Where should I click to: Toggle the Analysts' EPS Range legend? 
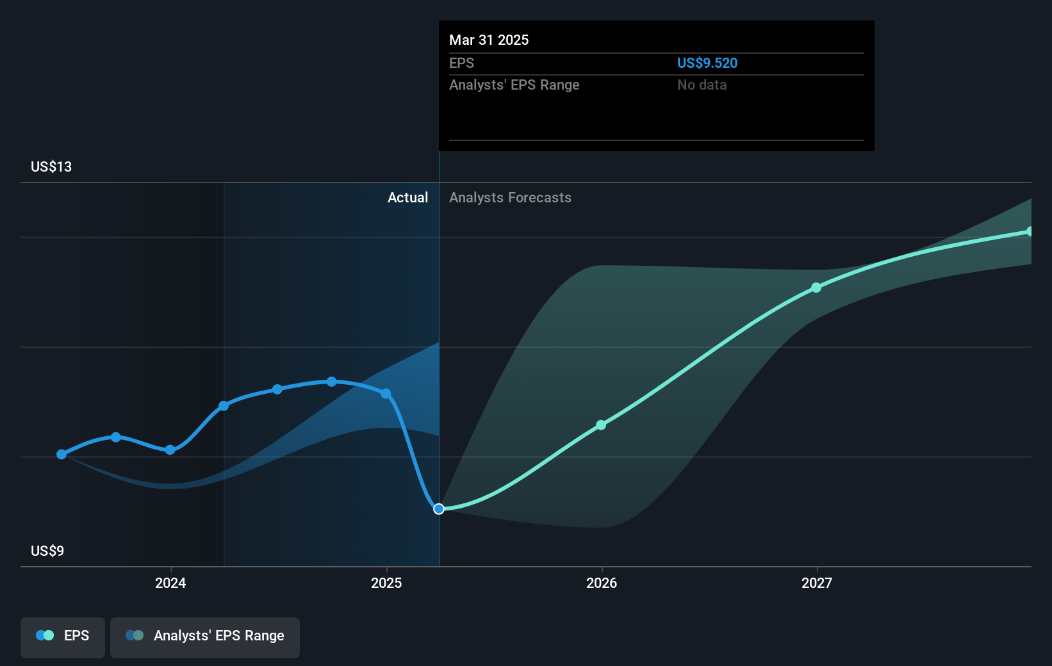pyautogui.click(x=205, y=637)
